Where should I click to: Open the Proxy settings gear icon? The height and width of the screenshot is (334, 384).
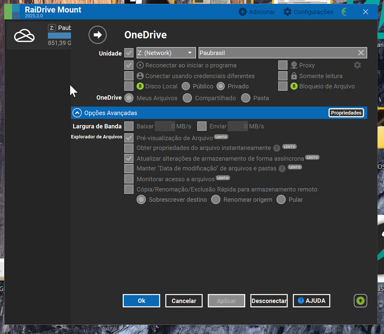point(357,65)
